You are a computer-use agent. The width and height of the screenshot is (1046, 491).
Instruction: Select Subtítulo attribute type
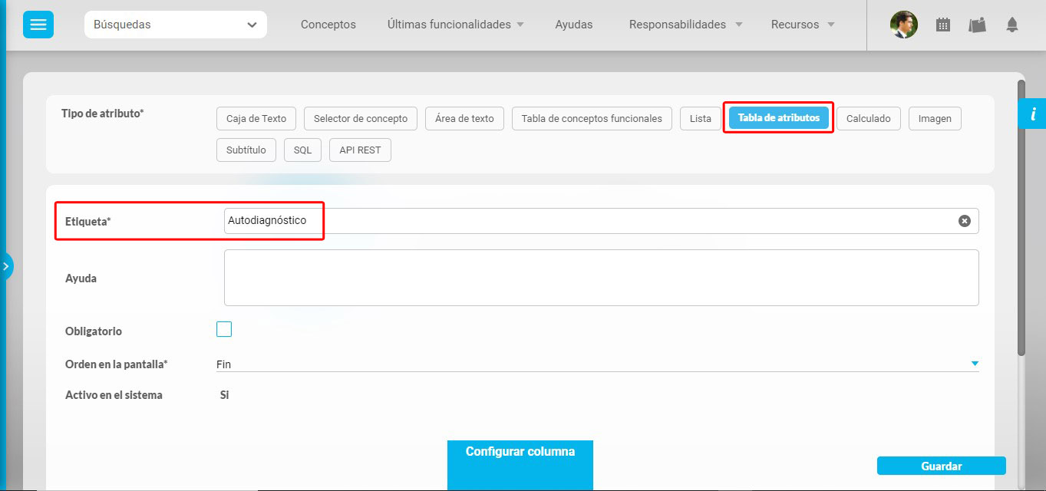246,150
